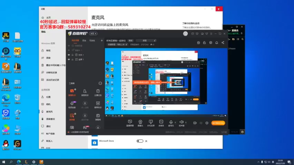Open taskbar search icon
The image size is (294, 165).
point(11,162)
